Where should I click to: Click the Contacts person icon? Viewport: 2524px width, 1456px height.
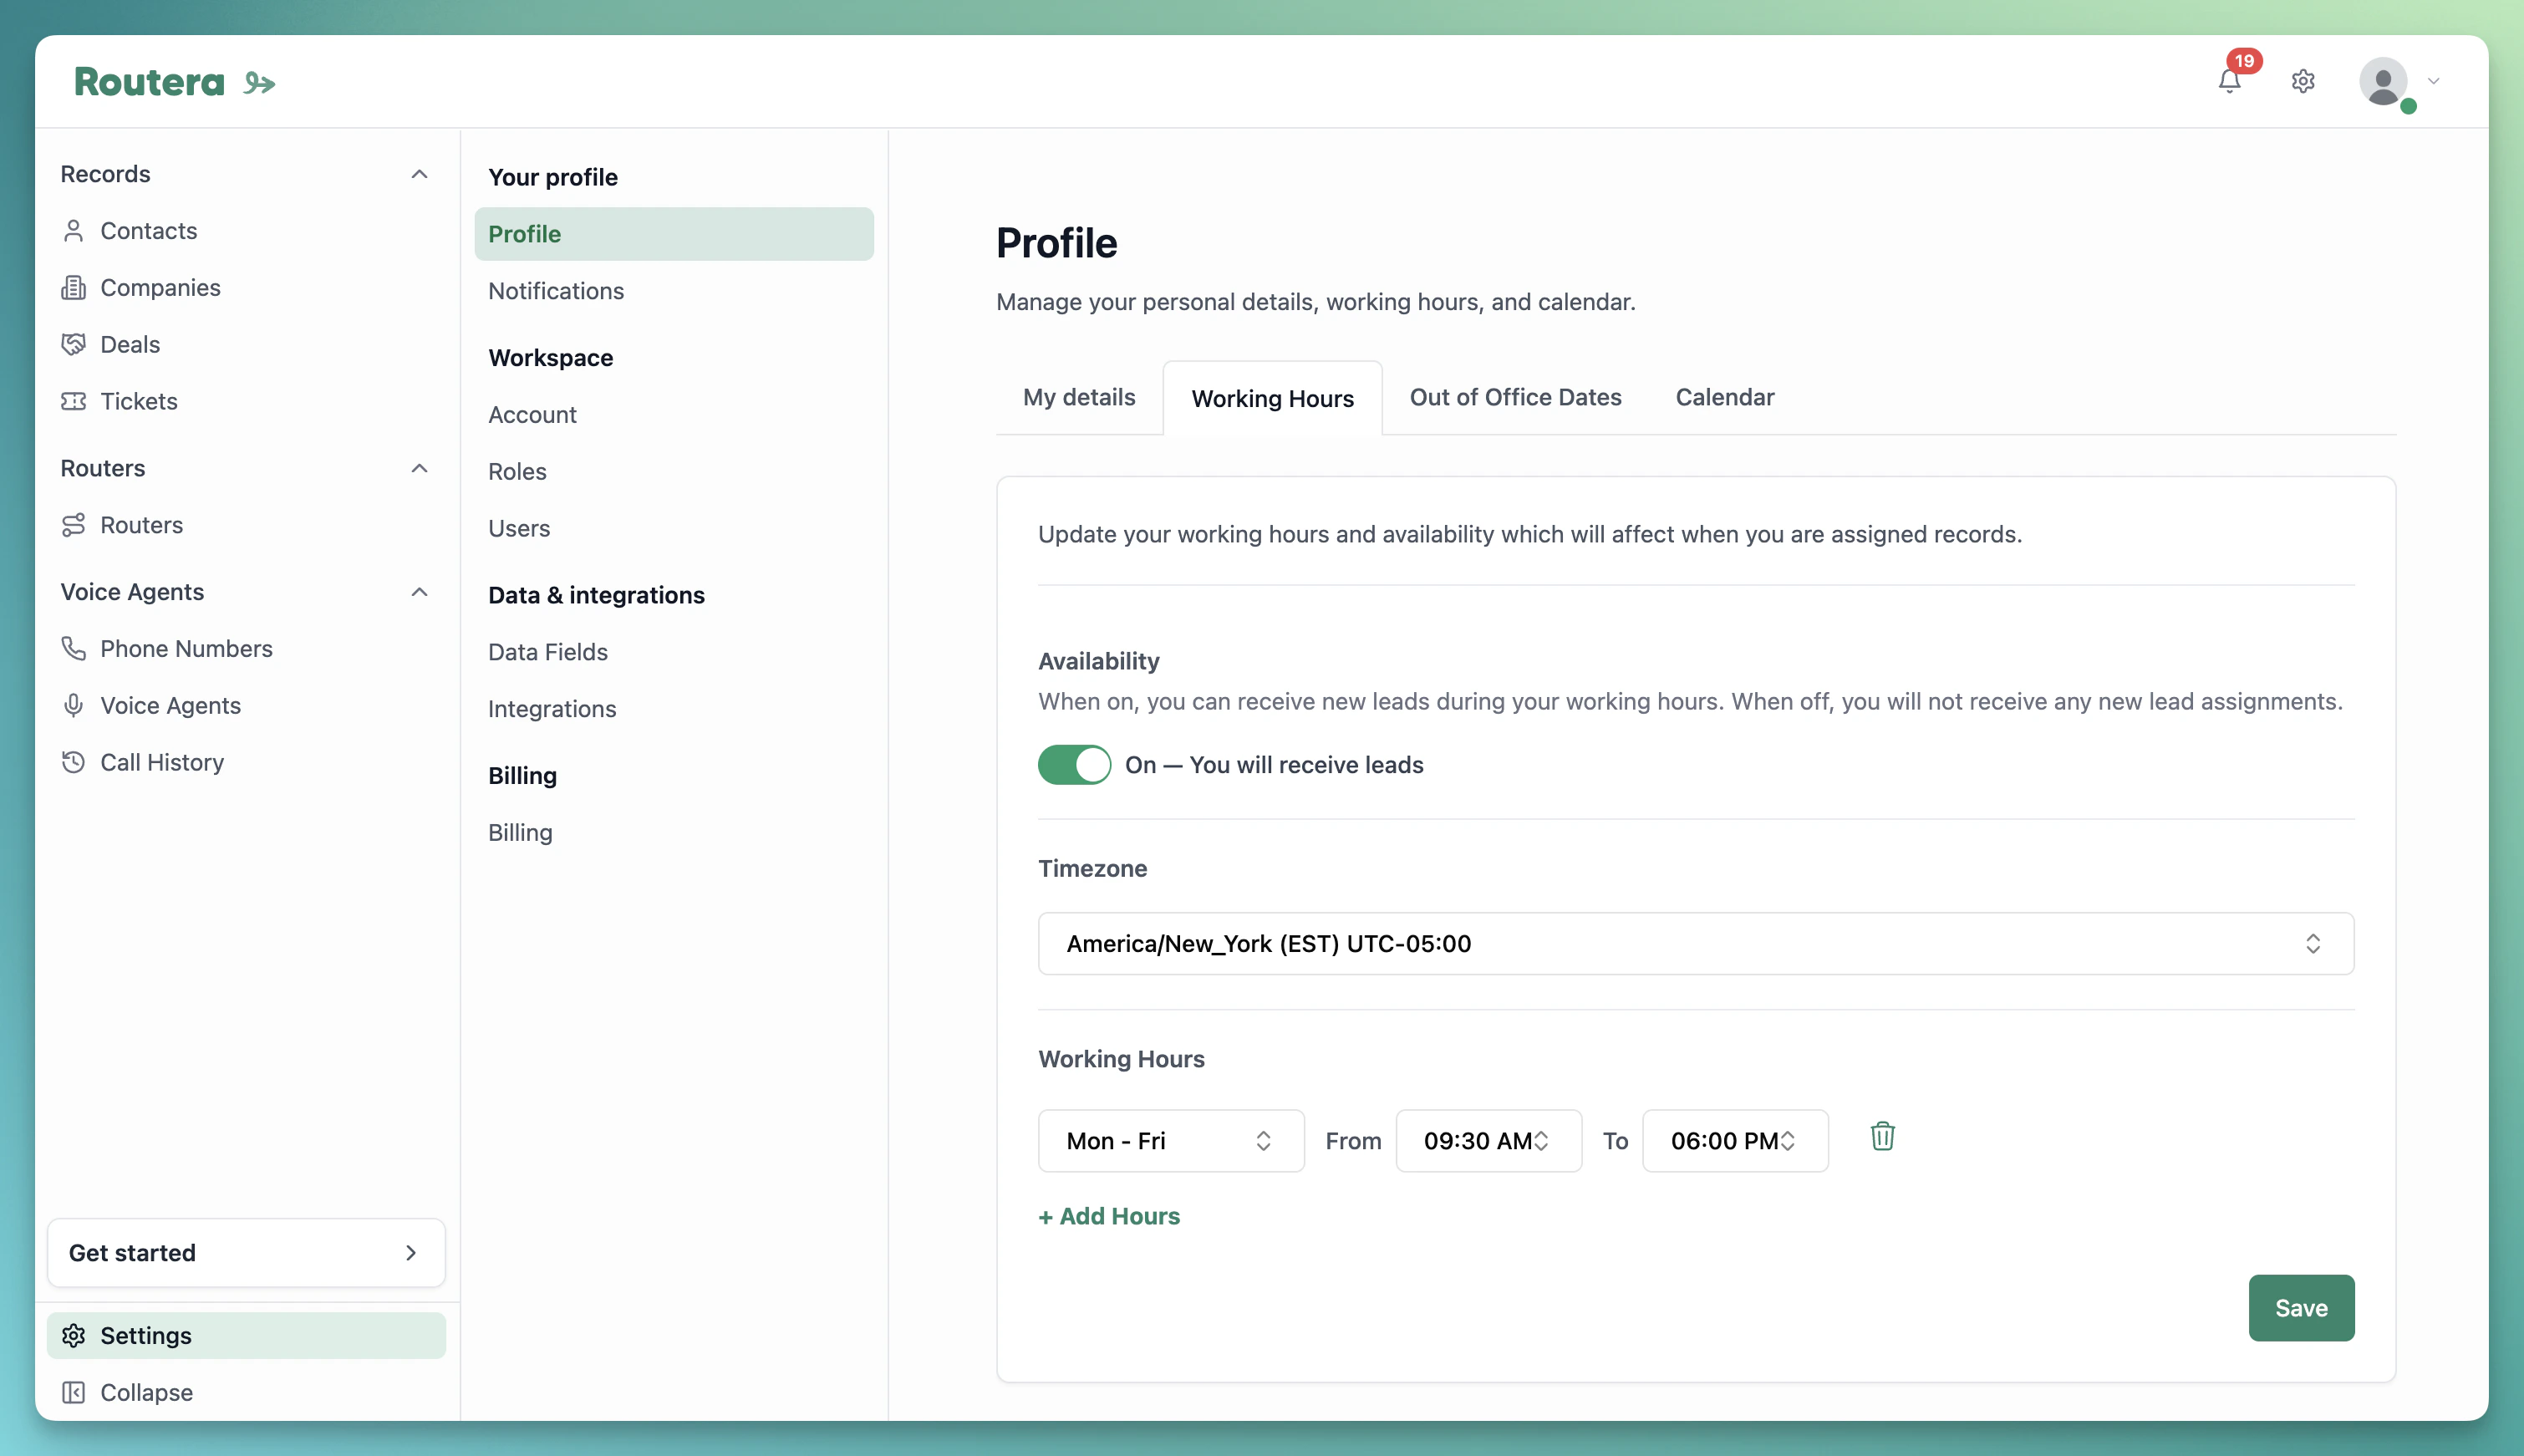pyautogui.click(x=73, y=231)
